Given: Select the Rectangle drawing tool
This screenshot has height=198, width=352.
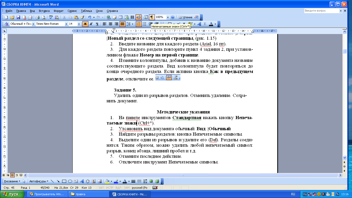Looking at the screenshot, I should [x=64, y=181].
